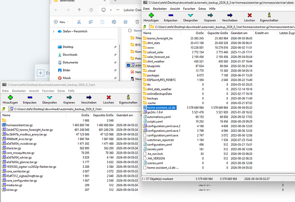295x202 pixels.
Task: Click Explorer refresh icon
Action: pos(91,10)
